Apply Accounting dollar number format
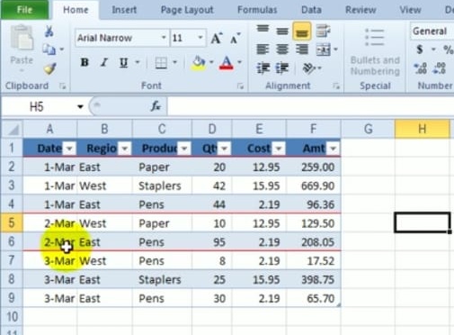The width and height of the screenshot is (454, 335). click(420, 50)
